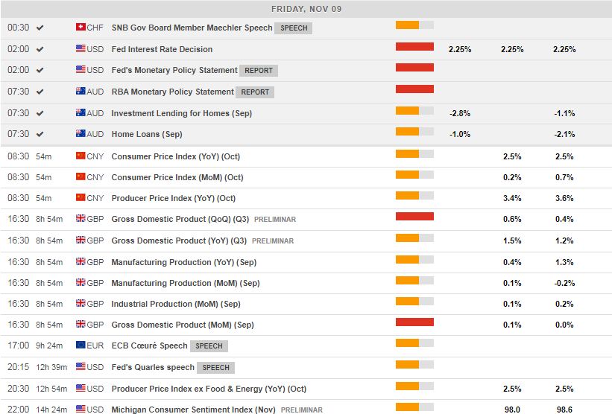Click the UK flag on the Gross Domestic Product (QoQ) row
The image size is (612, 414).
[x=81, y=220]
